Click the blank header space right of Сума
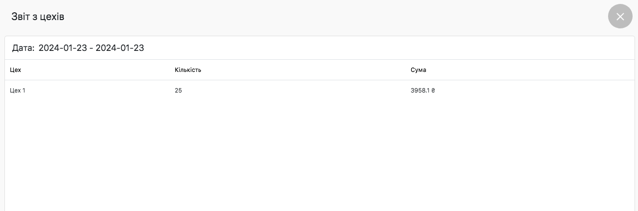Screen dimensions: 638x211 (530, 70)
